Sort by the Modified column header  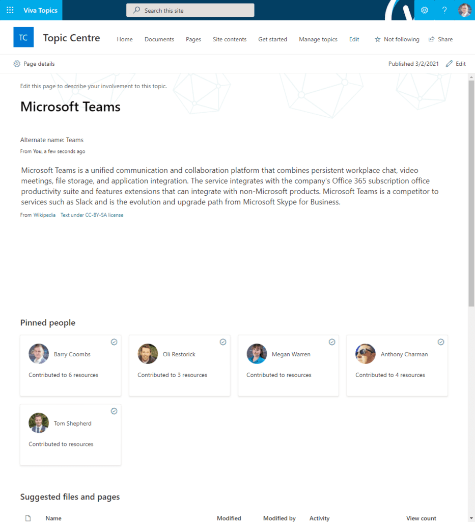tap(229, 518)
